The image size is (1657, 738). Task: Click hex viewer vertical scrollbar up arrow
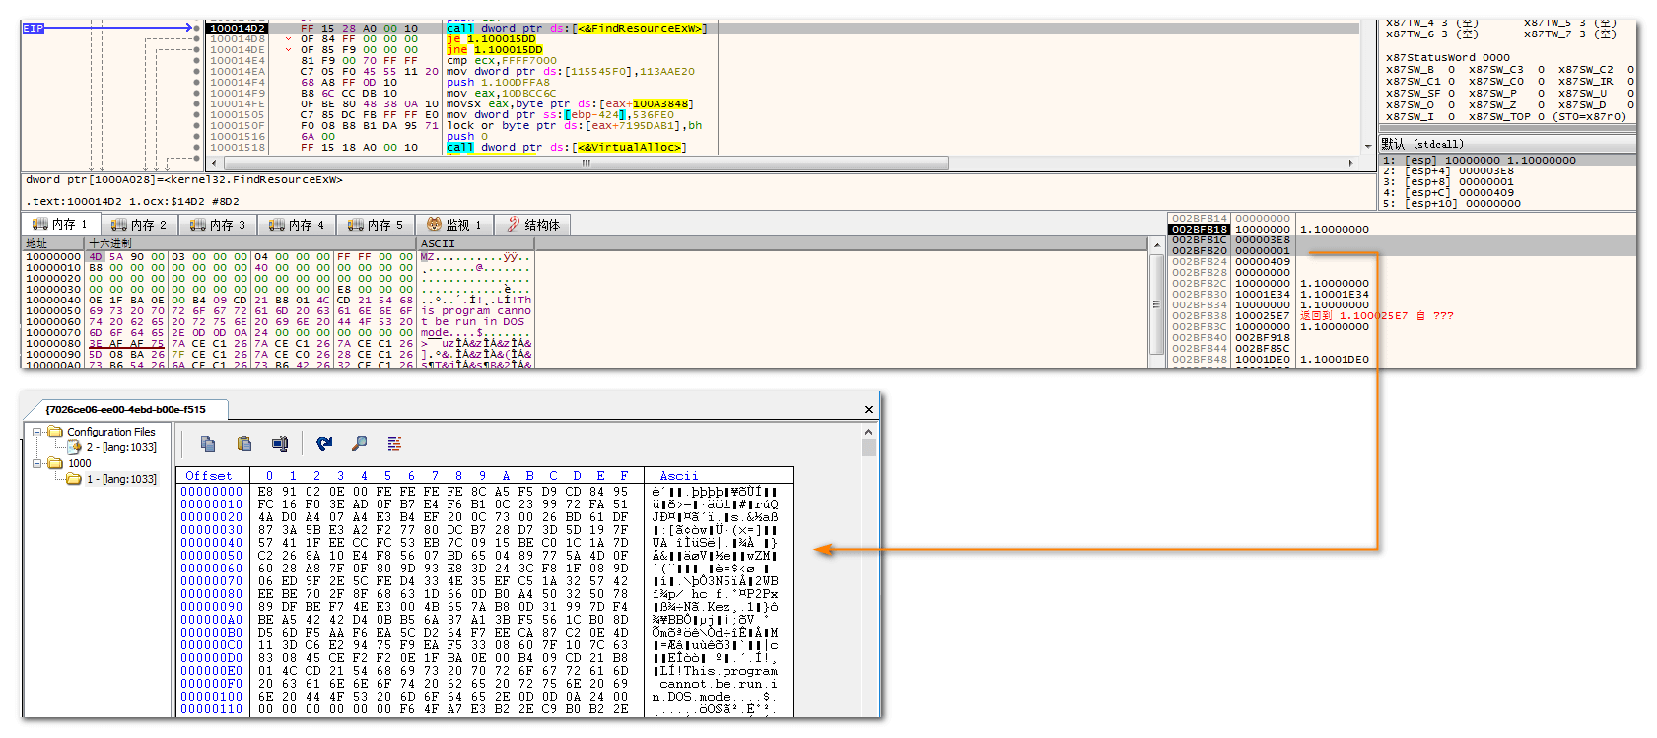tap(868, 431)
